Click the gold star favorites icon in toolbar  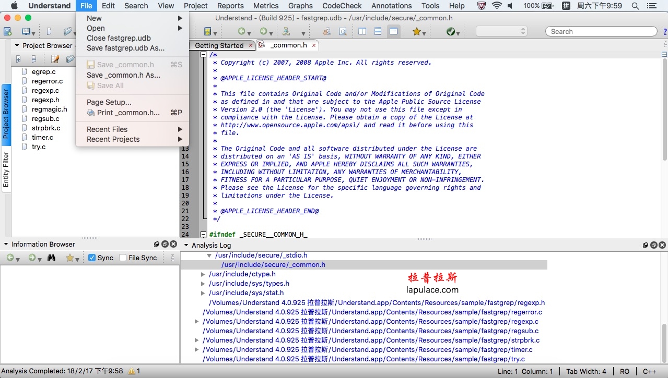[x=416, y=31]
